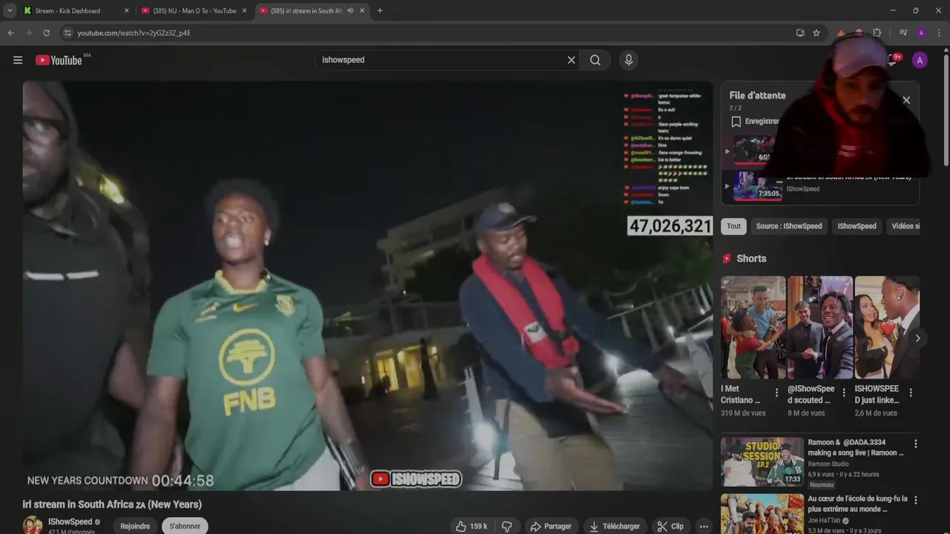Go to the YouTube home logo

[59, 60]
